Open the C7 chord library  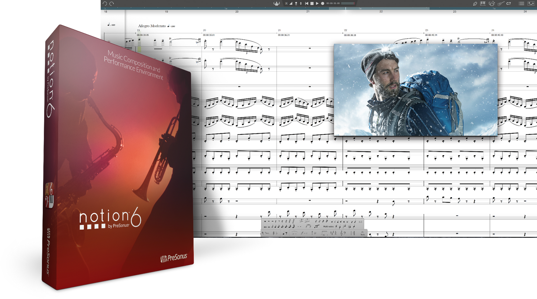pyautogui.click(x=509, y=3)
